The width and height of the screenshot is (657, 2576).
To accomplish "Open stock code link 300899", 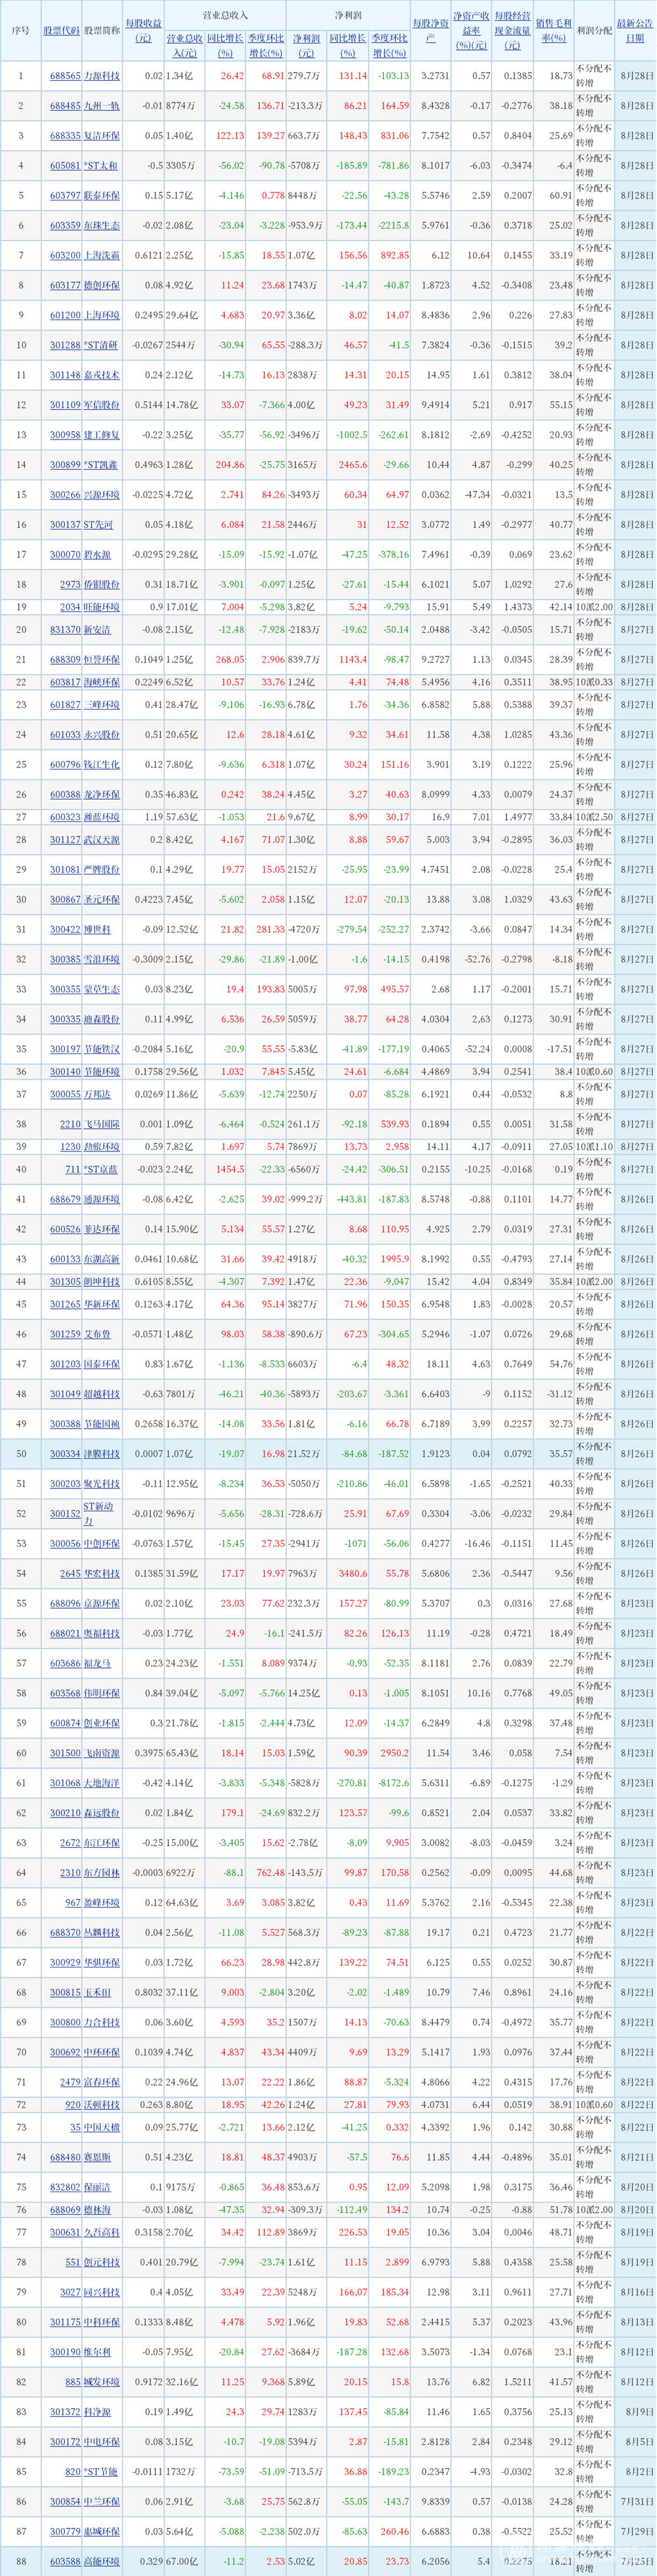I will pos(65,466).
